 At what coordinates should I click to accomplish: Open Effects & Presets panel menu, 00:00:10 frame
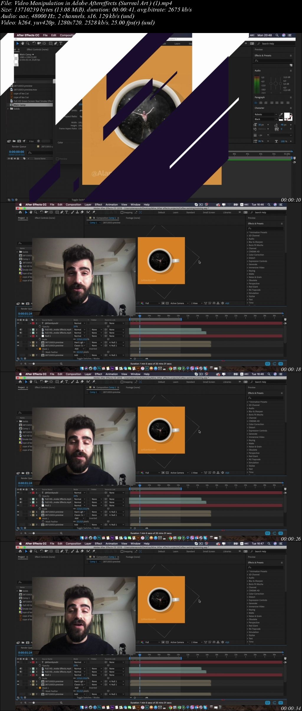(x=291, y=55)
